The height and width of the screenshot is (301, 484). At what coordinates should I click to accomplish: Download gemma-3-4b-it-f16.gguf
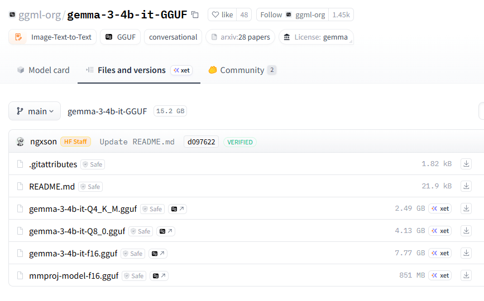(466, 253)
